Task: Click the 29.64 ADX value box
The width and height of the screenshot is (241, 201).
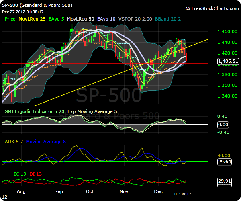Action: tap(225, 162)
